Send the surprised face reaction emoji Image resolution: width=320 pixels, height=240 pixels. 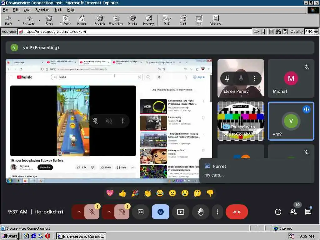tap(172, 193)
